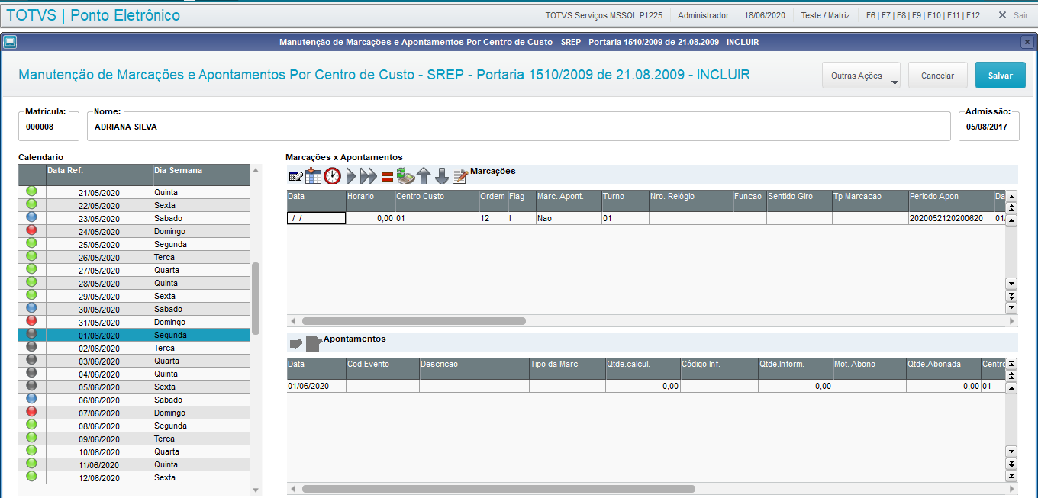Click the calendar scrollbar down arrow
This screenshot has width=1038, height=498.
pyautogui.click(x=256, y=490)
